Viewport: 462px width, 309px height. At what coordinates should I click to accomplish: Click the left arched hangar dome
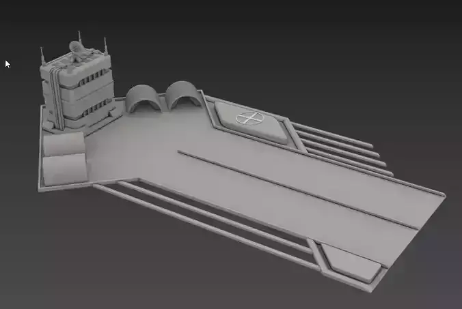[143, 98]
